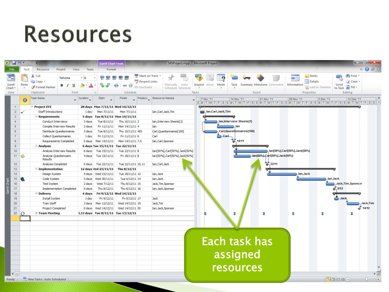
Task: Open the File tab
Action: pyautogui.click(x=12, y=70)
